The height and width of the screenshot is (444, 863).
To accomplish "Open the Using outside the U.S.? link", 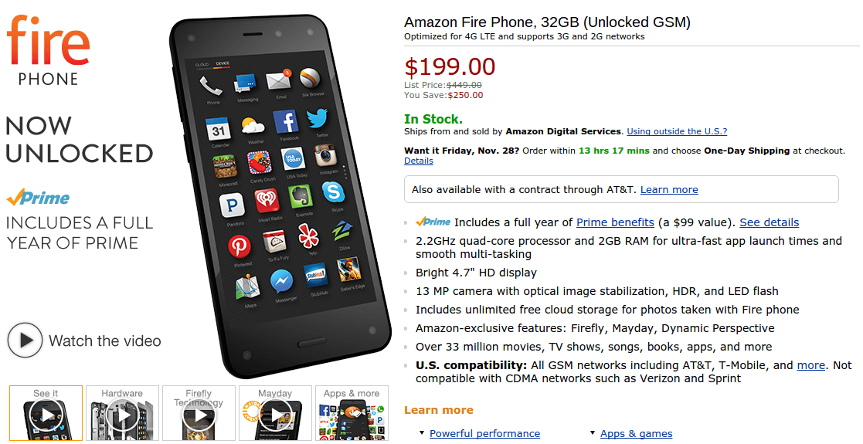I will (677, 131).
